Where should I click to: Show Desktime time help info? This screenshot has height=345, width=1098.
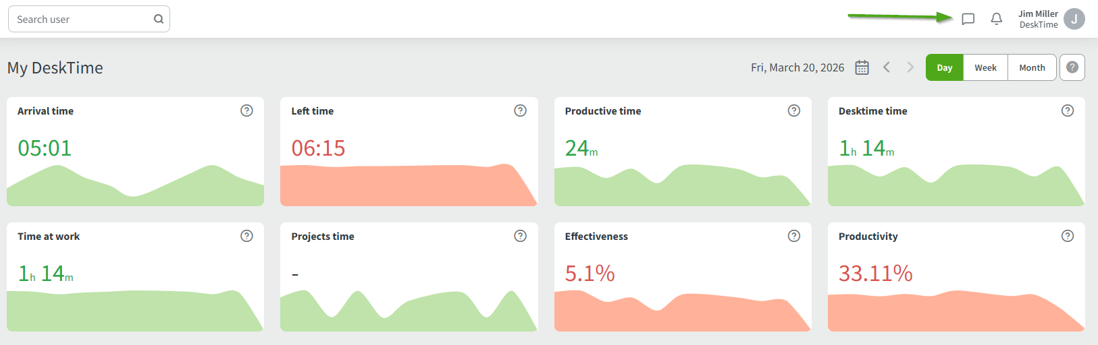[x=1067, y=111]
